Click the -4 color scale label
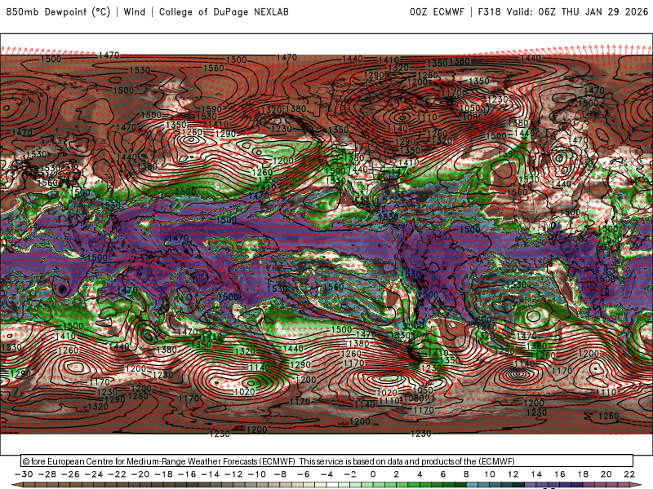Viewport: 653px width, 489px height. [327, 474]
